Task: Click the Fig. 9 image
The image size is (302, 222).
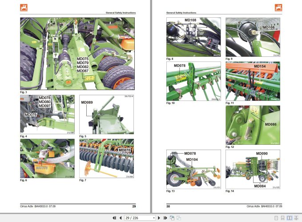Action: (253, 37)
